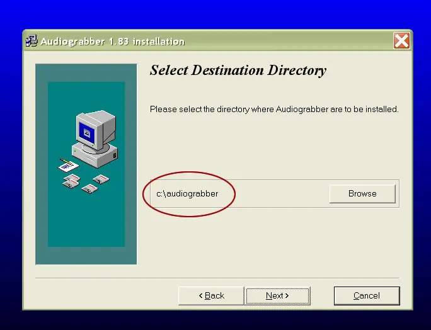Go to the Next step

tap(278, 295)
